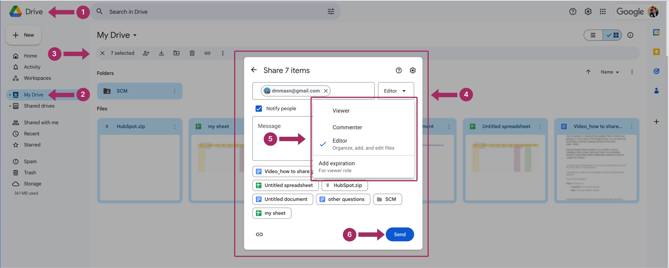Open Spam in sidebar
The height and width of the screenshot is (268, 669).
click(x=30, y=162)
